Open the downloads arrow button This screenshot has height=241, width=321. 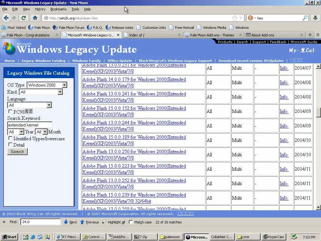[315, 18]
